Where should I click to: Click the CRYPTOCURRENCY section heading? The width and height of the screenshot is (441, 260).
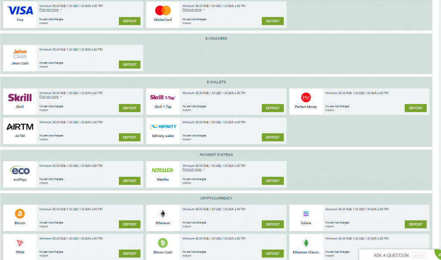click(x=216, y=198)
